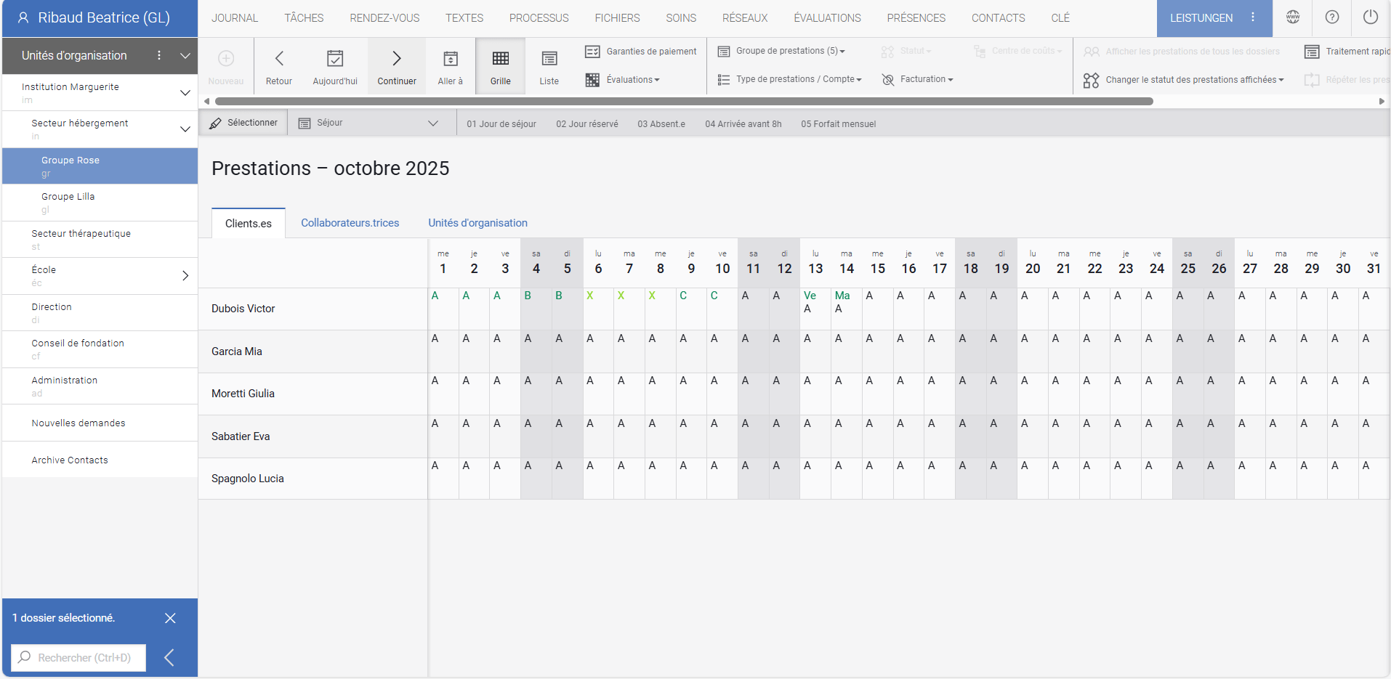Image resolution: width=1391 pixels, height=679 pixels.
Task: Click the power/logout icon
Action: coord(1370,16)
